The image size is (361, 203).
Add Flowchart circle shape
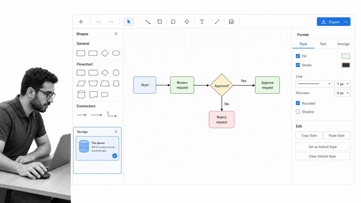click(x=116, y=73)
